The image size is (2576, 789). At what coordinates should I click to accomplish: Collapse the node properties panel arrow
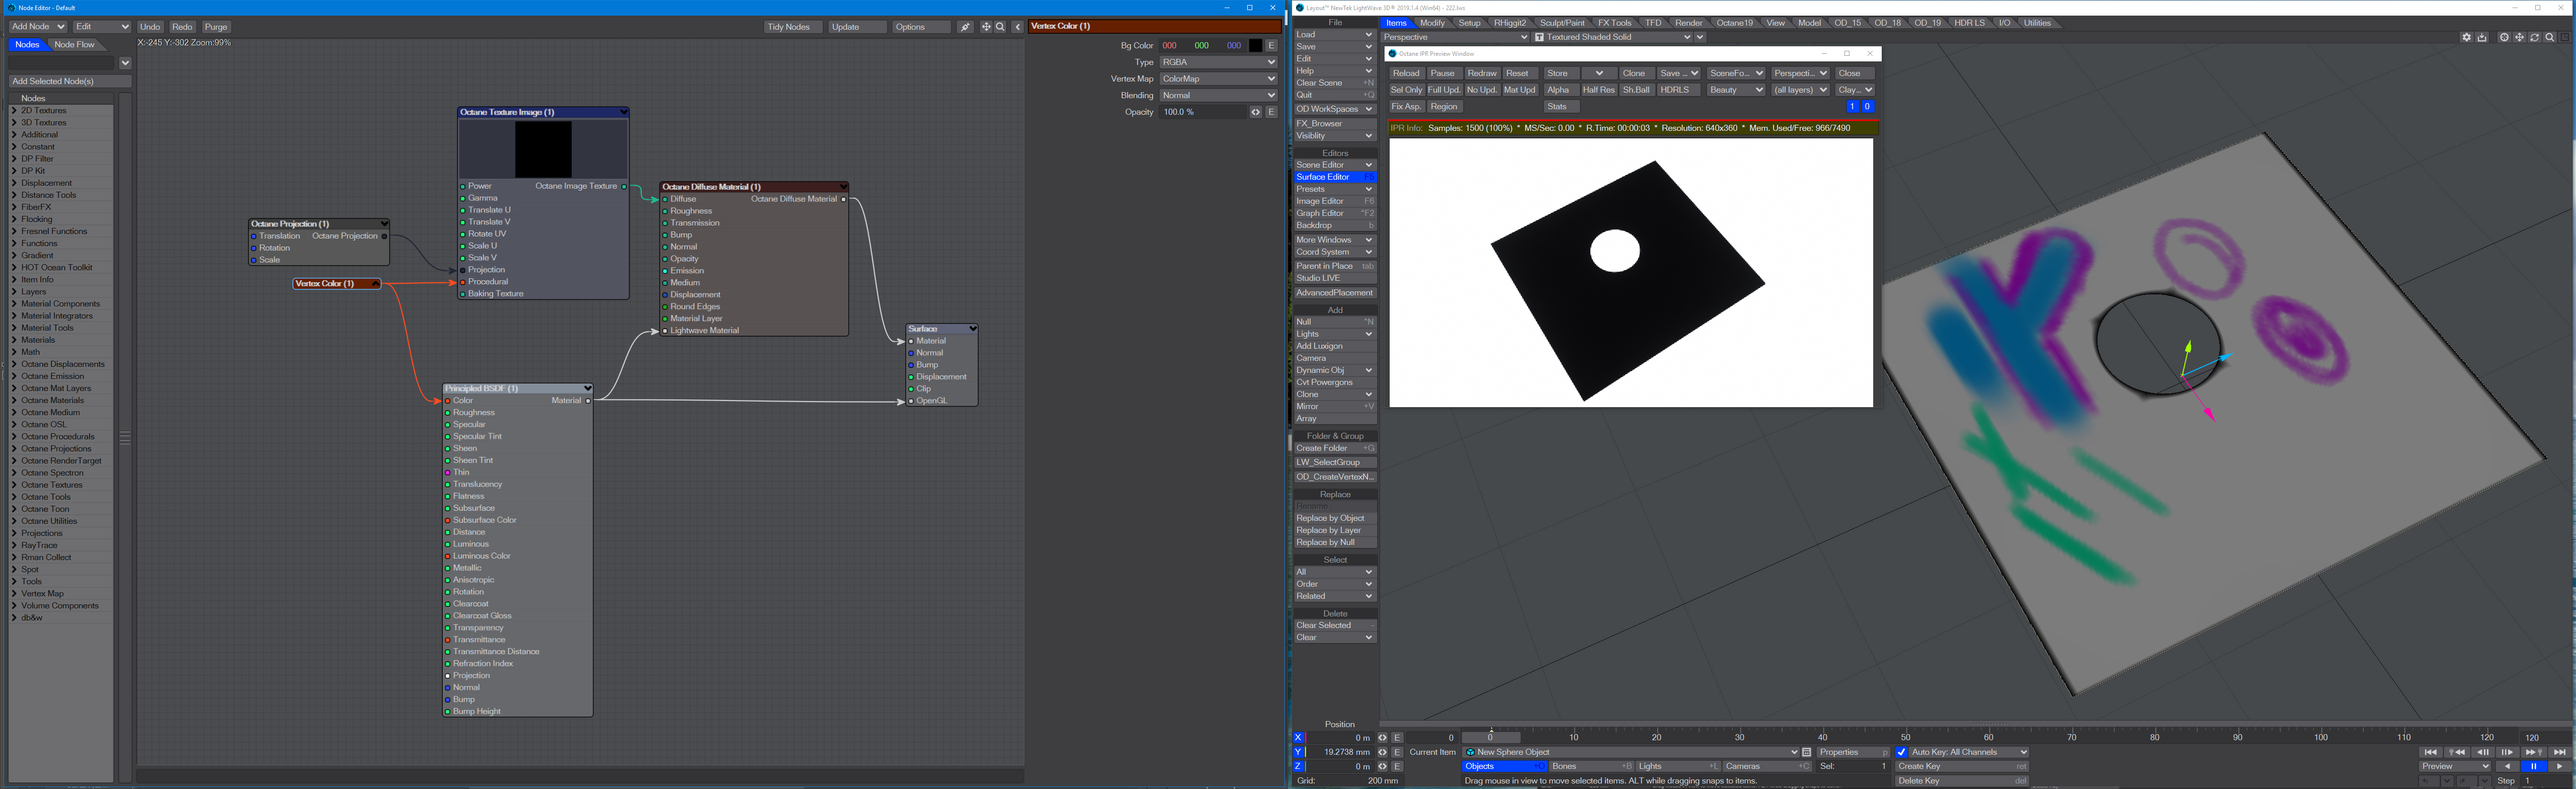pyautogui.click(x=1017, y=27)
